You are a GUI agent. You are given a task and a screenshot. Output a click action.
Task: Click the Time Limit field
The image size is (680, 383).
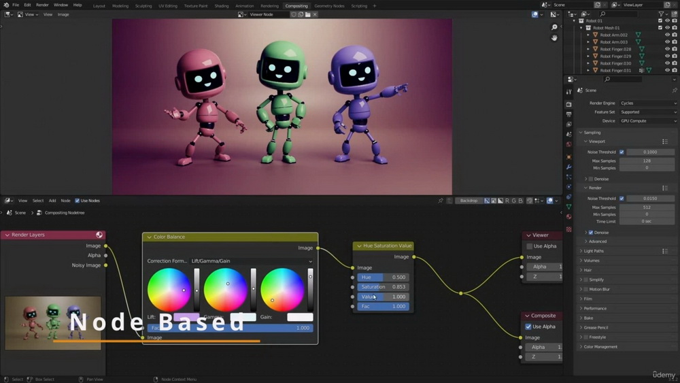tap(647, 222)
